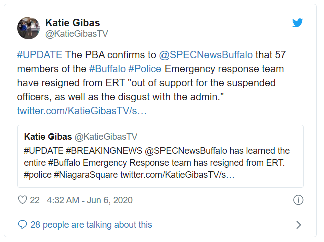Screen dimensions: 324x242
Task: Click the #Buffalo hashtag in main tweet
Action: pyautogui.click(x=107, y=69)
